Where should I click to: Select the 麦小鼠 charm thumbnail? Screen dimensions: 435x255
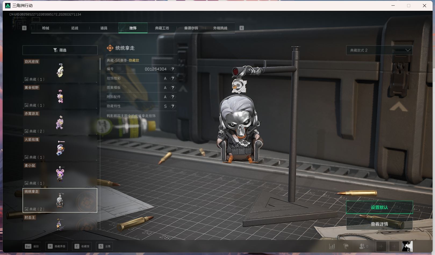coord(60,174)
